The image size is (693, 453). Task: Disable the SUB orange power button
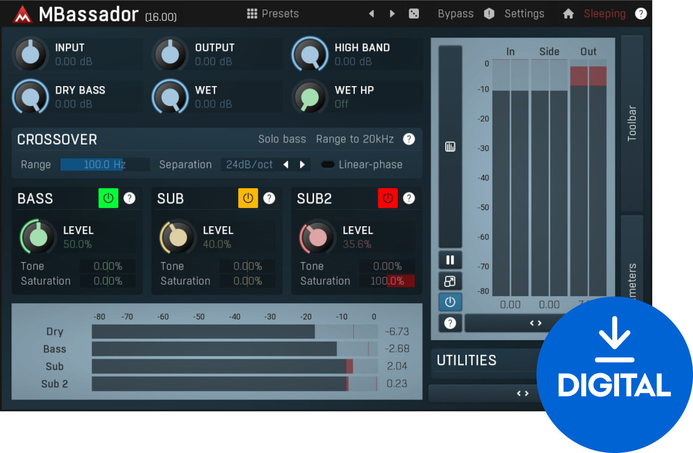[248, 198]
